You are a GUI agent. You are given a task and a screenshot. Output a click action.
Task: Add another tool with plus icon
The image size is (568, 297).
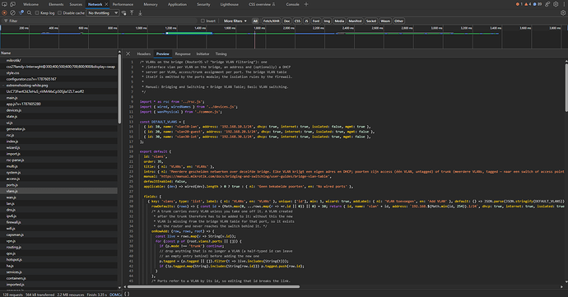click(x=306, y=4)
